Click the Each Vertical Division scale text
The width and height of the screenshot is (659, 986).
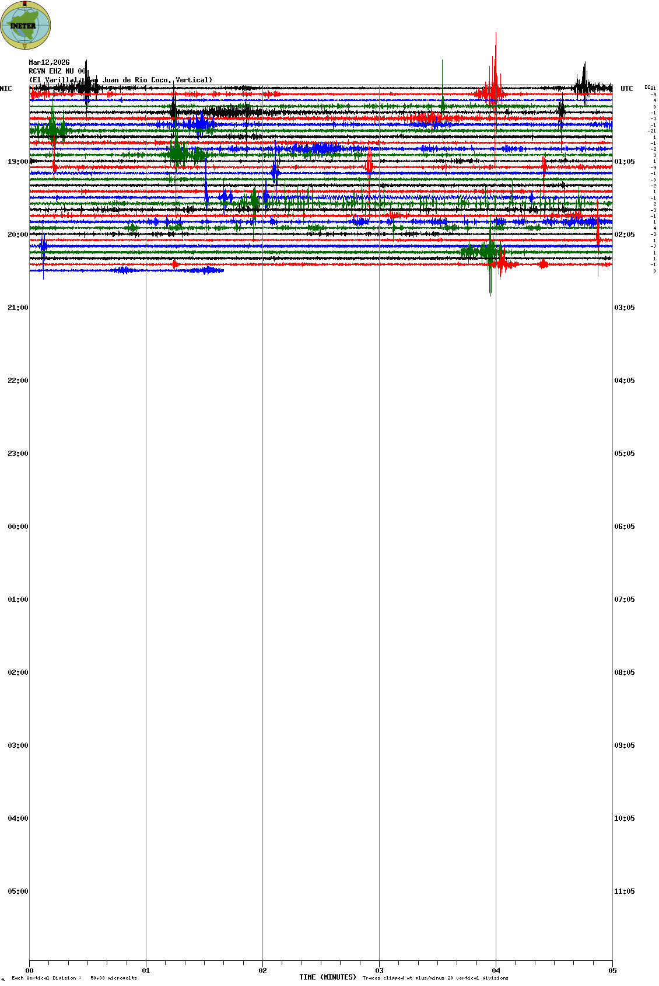[74, 978]
